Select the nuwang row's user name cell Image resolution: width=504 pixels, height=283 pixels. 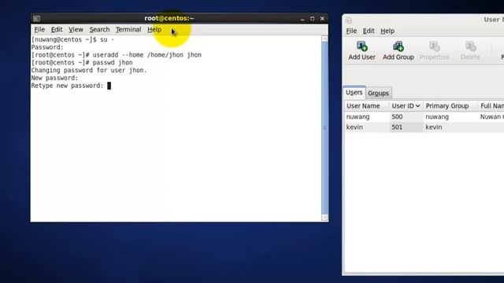tap(358, 117)
